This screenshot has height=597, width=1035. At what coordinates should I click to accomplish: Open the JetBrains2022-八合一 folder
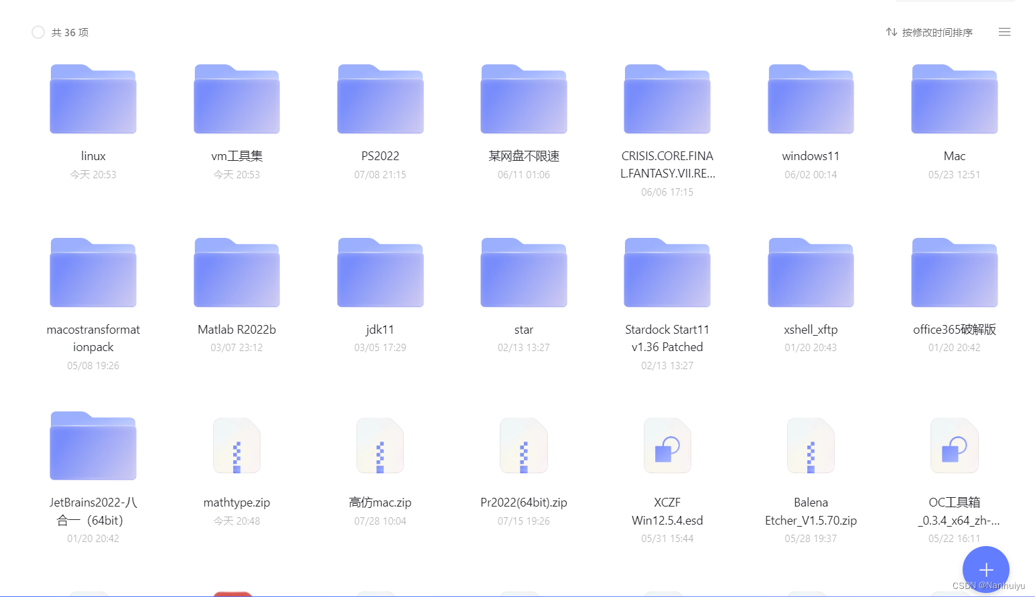(x=93, y=446)
